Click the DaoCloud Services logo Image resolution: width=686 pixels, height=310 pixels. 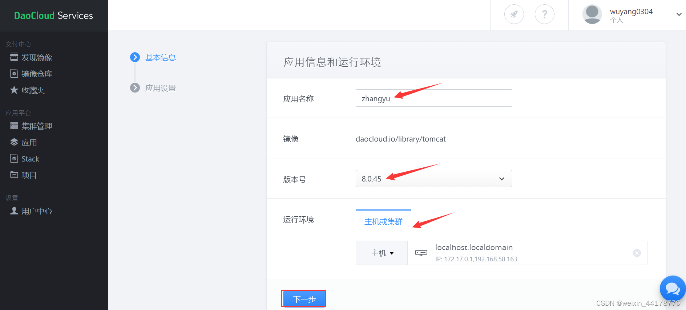pyautogui.click(x=53, y=16)
